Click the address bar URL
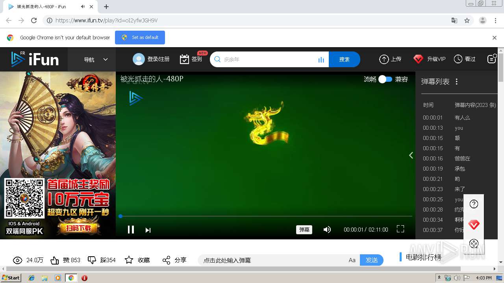 pyautogui.click(x=106, y=20)
